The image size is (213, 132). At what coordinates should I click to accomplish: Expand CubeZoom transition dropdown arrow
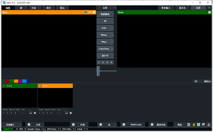[112, 49]
